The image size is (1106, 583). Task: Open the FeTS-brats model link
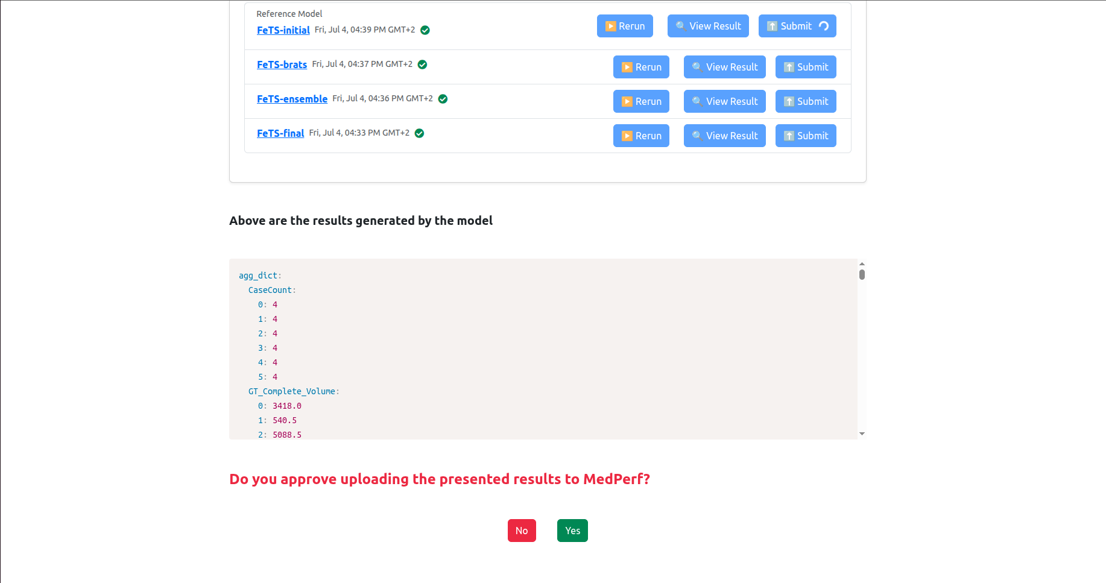pyautogui.click(x=282, y=65)
